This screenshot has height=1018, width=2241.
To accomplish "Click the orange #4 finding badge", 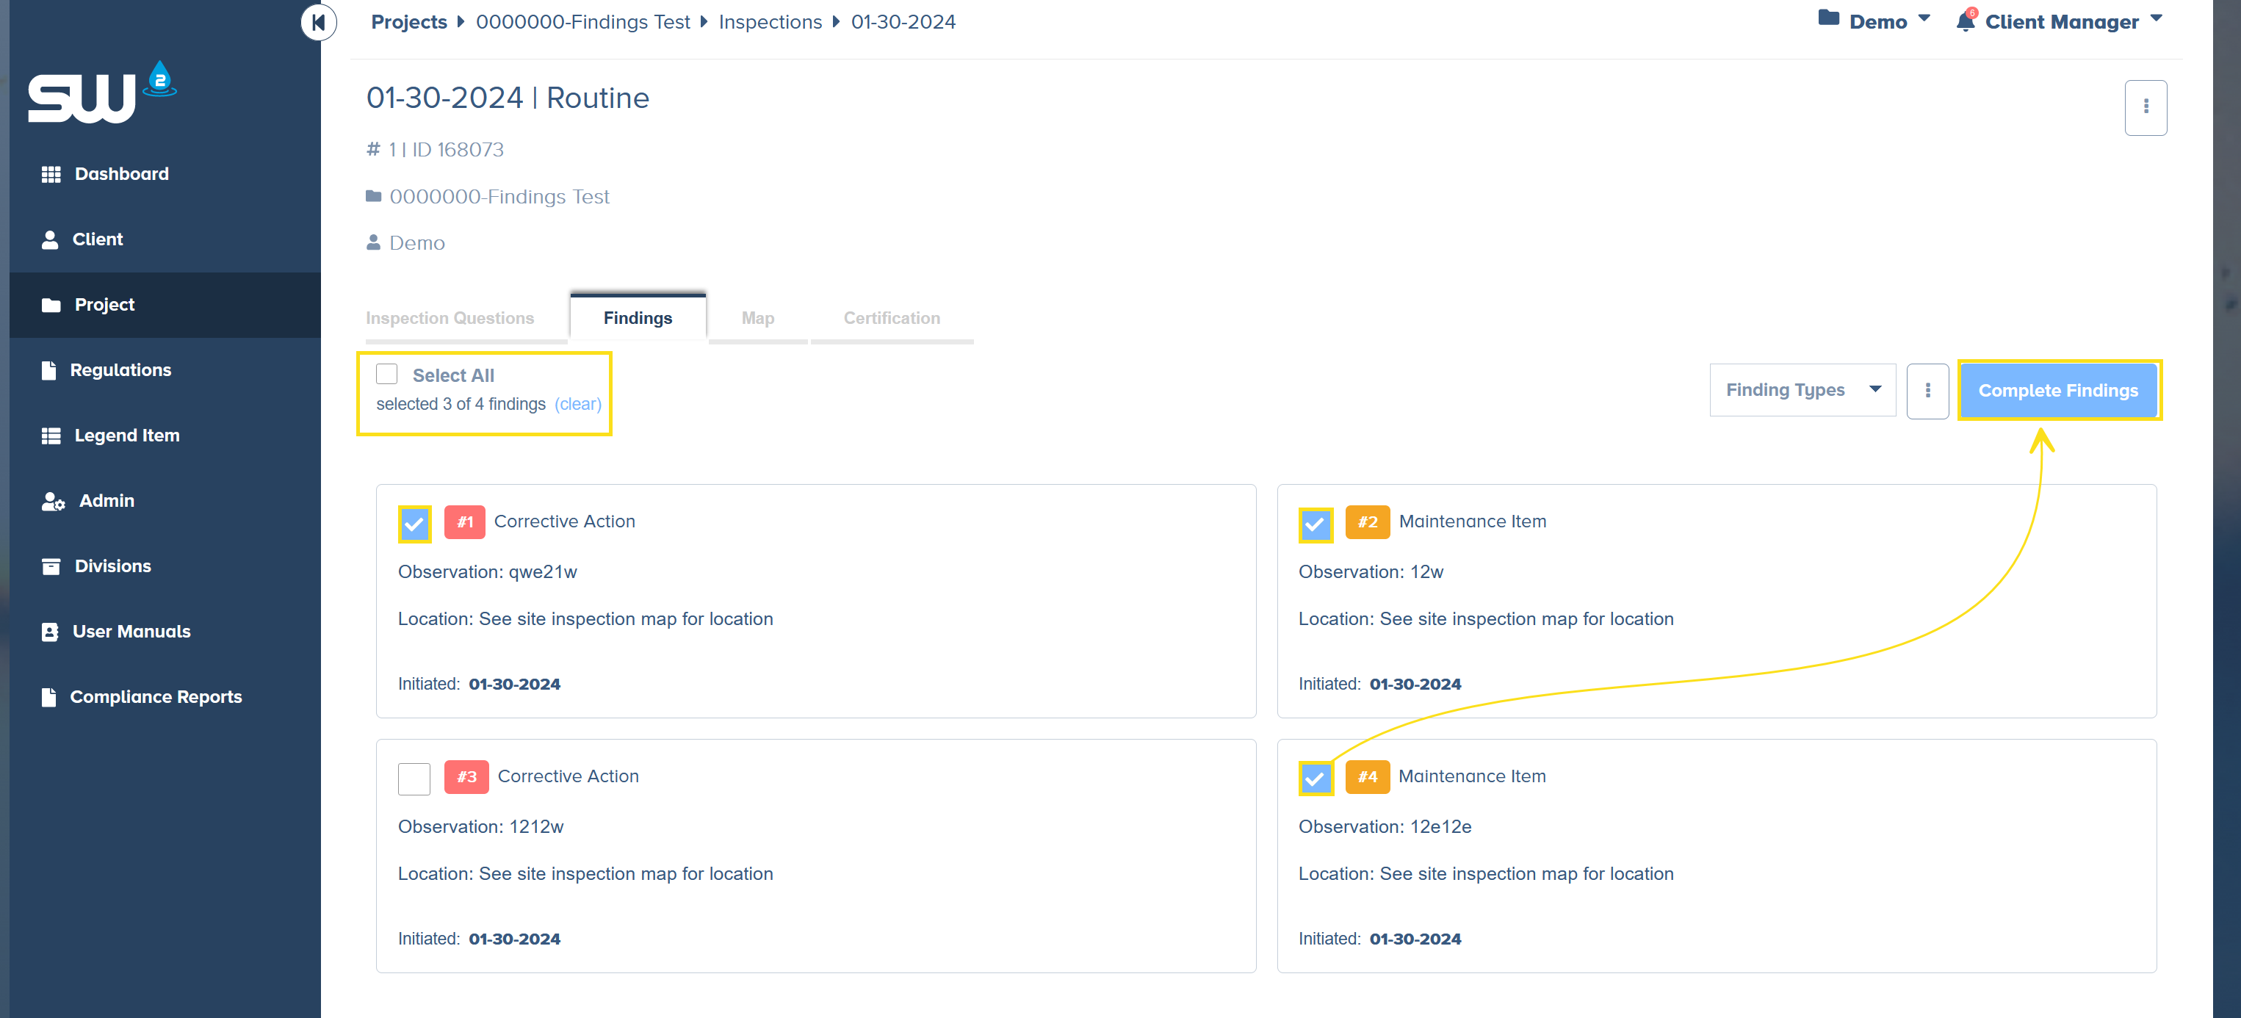I will (x=1367, y=776).
